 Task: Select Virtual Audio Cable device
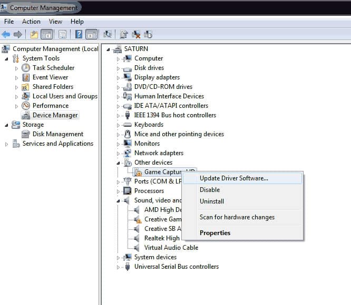point(171,248)
